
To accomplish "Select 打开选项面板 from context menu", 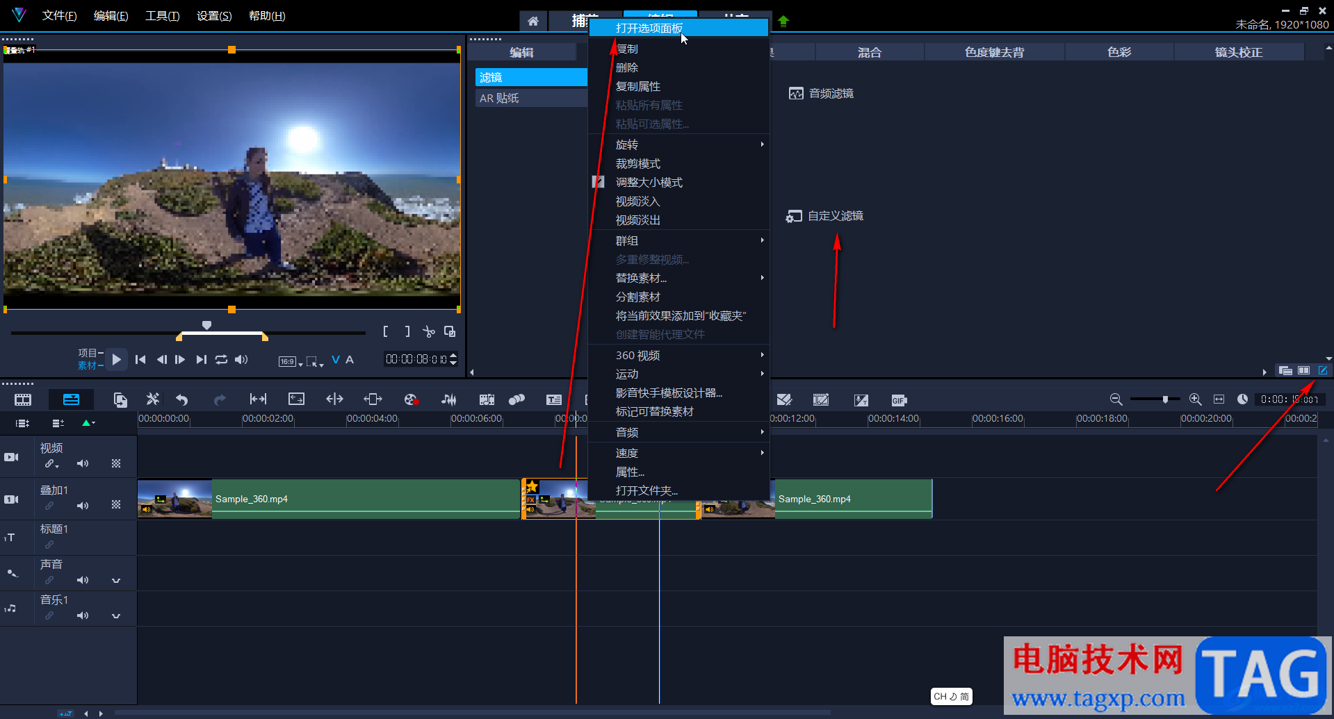I will click(649, 28).
